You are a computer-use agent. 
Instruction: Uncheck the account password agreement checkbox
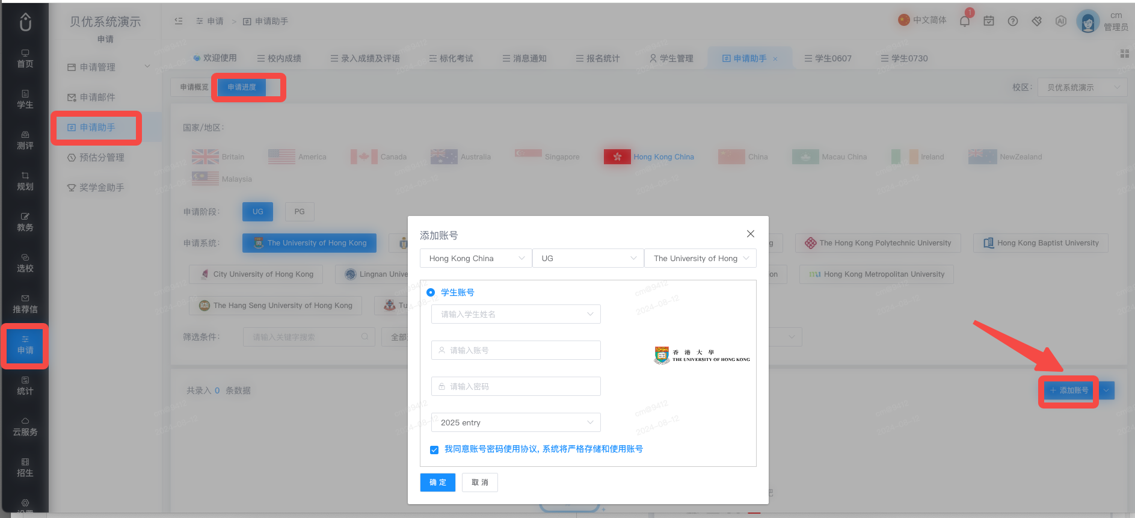[434, 449]
